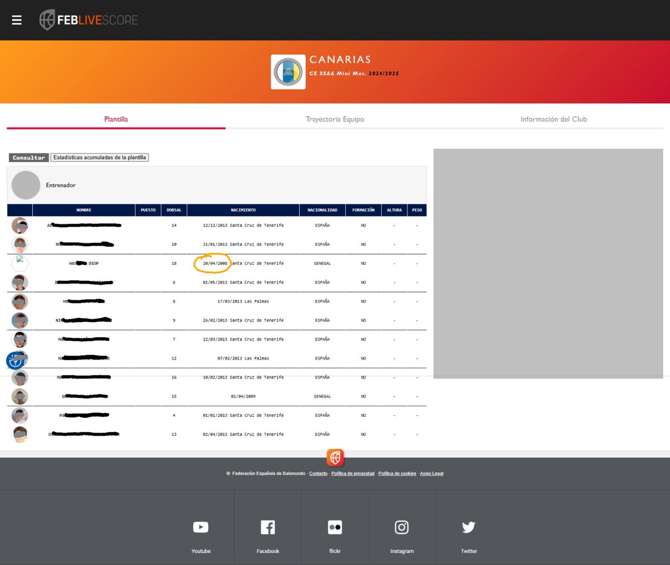The width and height of the screenshot is (670, 565).
Task: Open the Aviso Legal link
Action: 432,473
